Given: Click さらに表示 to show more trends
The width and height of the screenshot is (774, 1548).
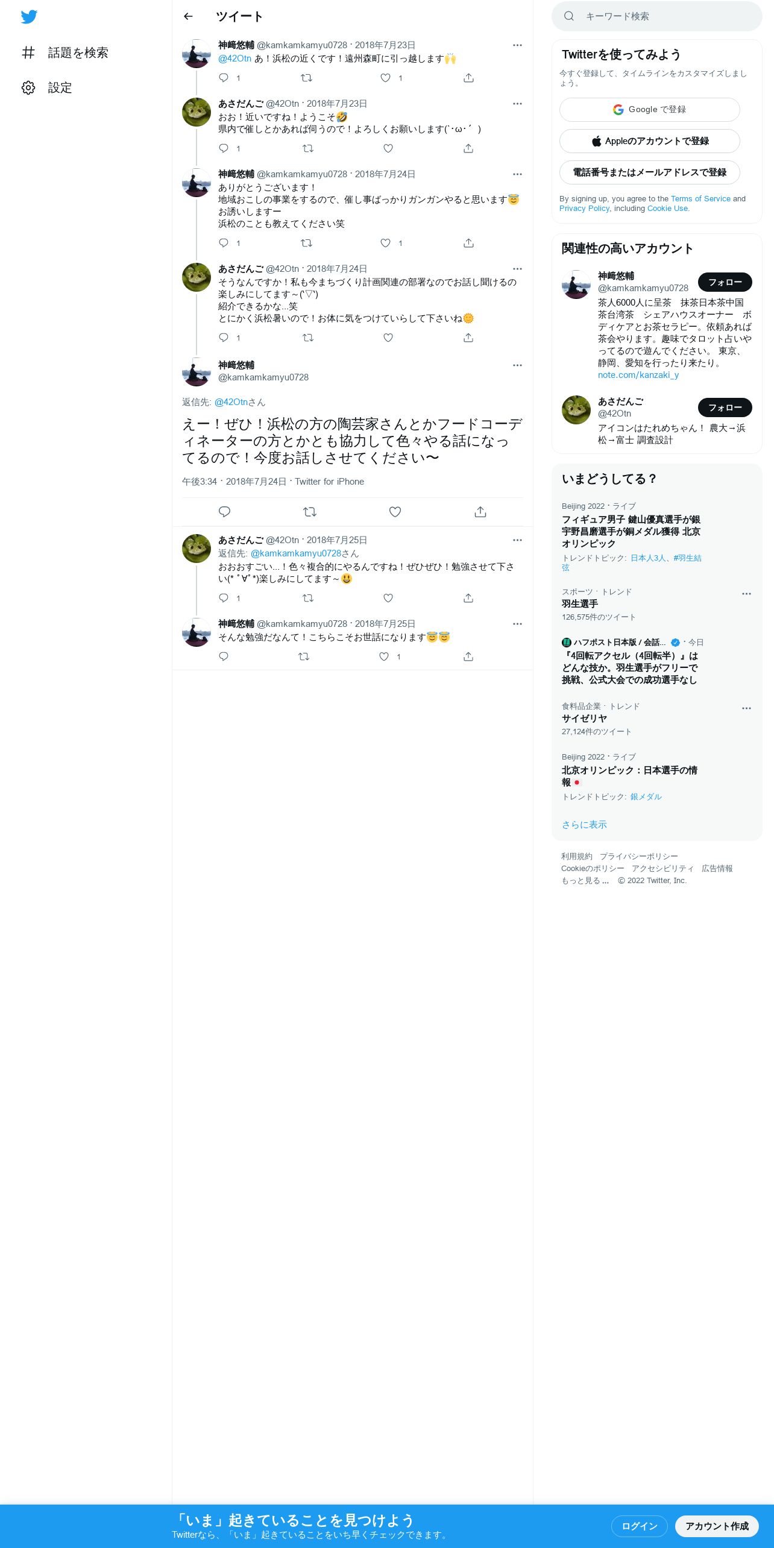Looking at the screenshot, I should pos(584,825).
